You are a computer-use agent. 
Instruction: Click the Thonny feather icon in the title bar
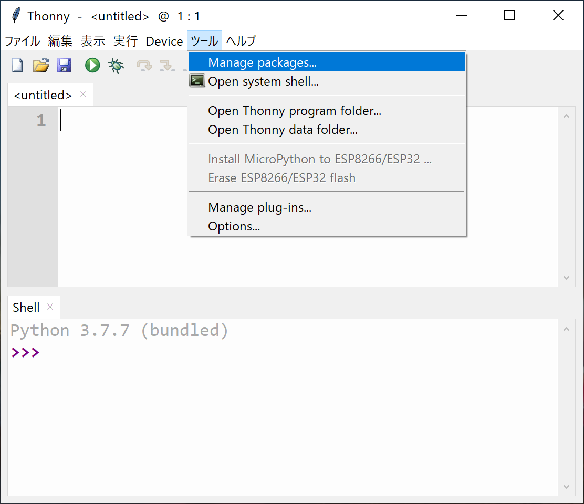click(x=16, y=16)
